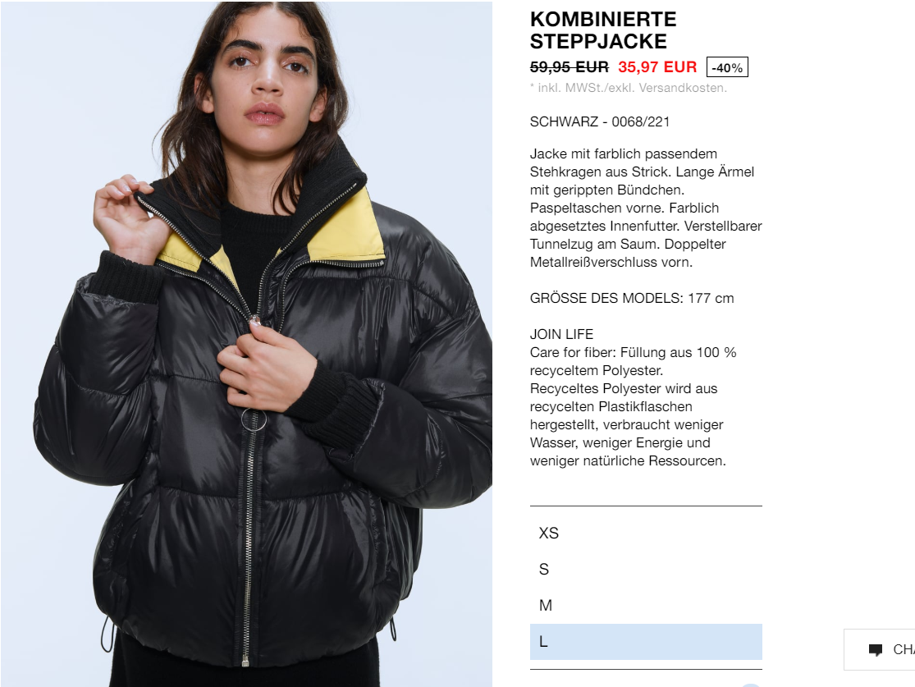Click the Kombinierte Steppjacke product title
The width and height of the screenshot is (915, 687).
click(x=603, y=30)
